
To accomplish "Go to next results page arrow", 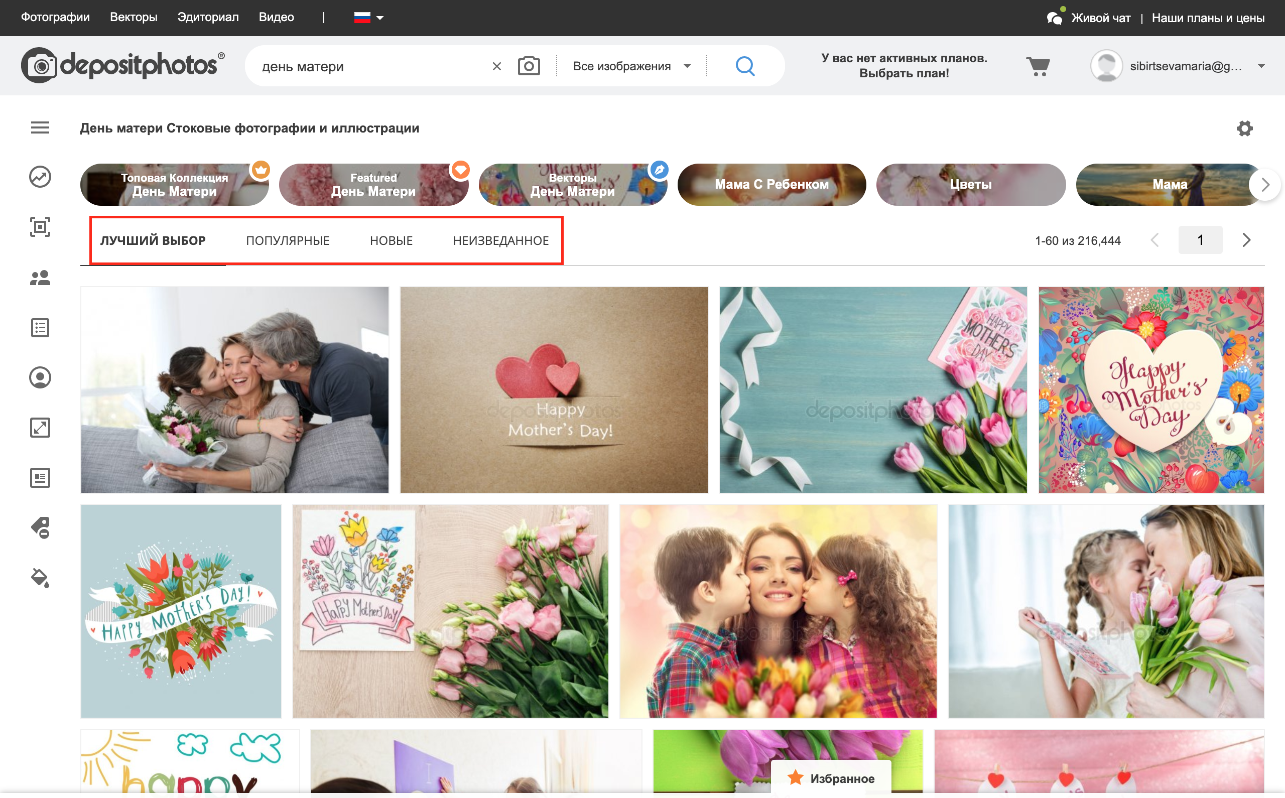I will pyautogui.click(x=1246, y=240).
